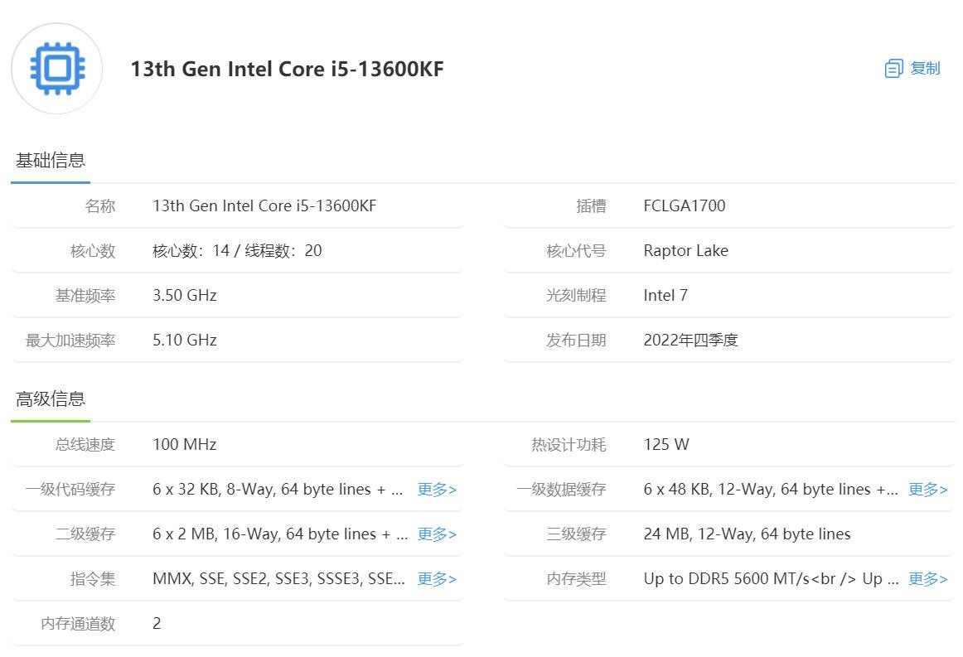Show more of 二级缓存 details
Viewport: 963px width, 657px height.
pyautogui.click(x=437, y=534)
